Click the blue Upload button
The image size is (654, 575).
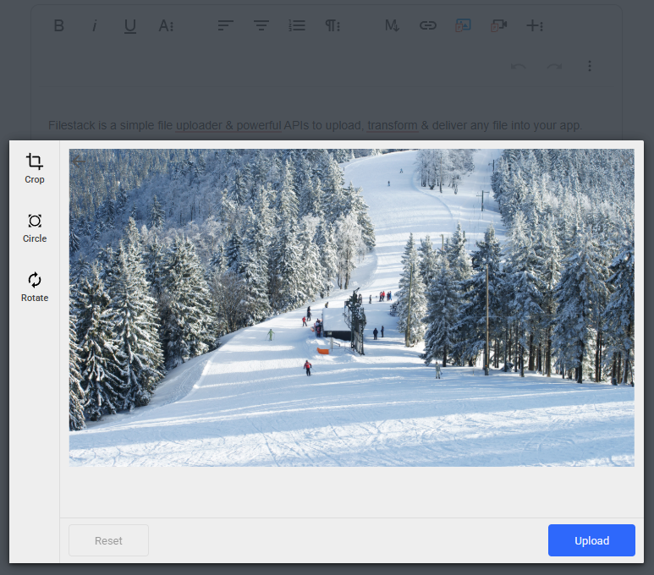tap(591, 540)
